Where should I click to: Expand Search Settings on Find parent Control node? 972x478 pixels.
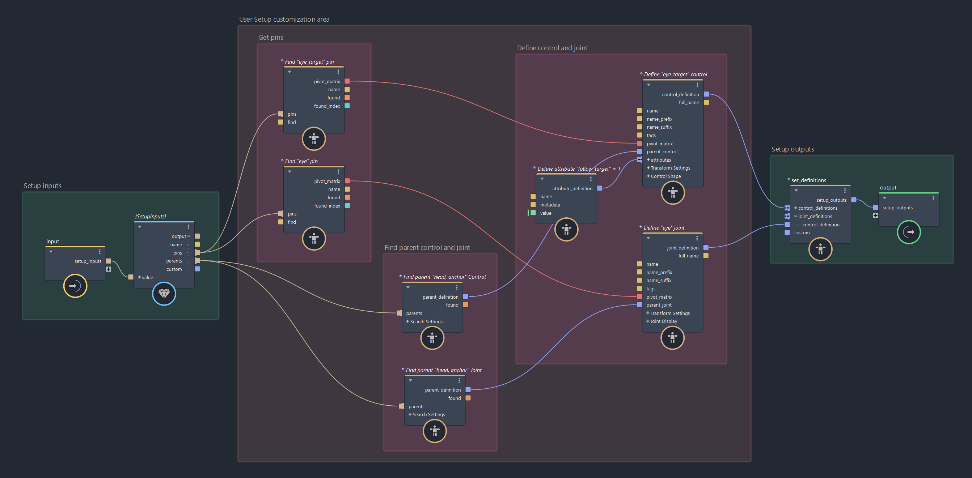[x=407, y=321]
